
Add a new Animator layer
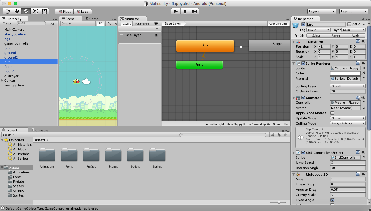(157, 28)
